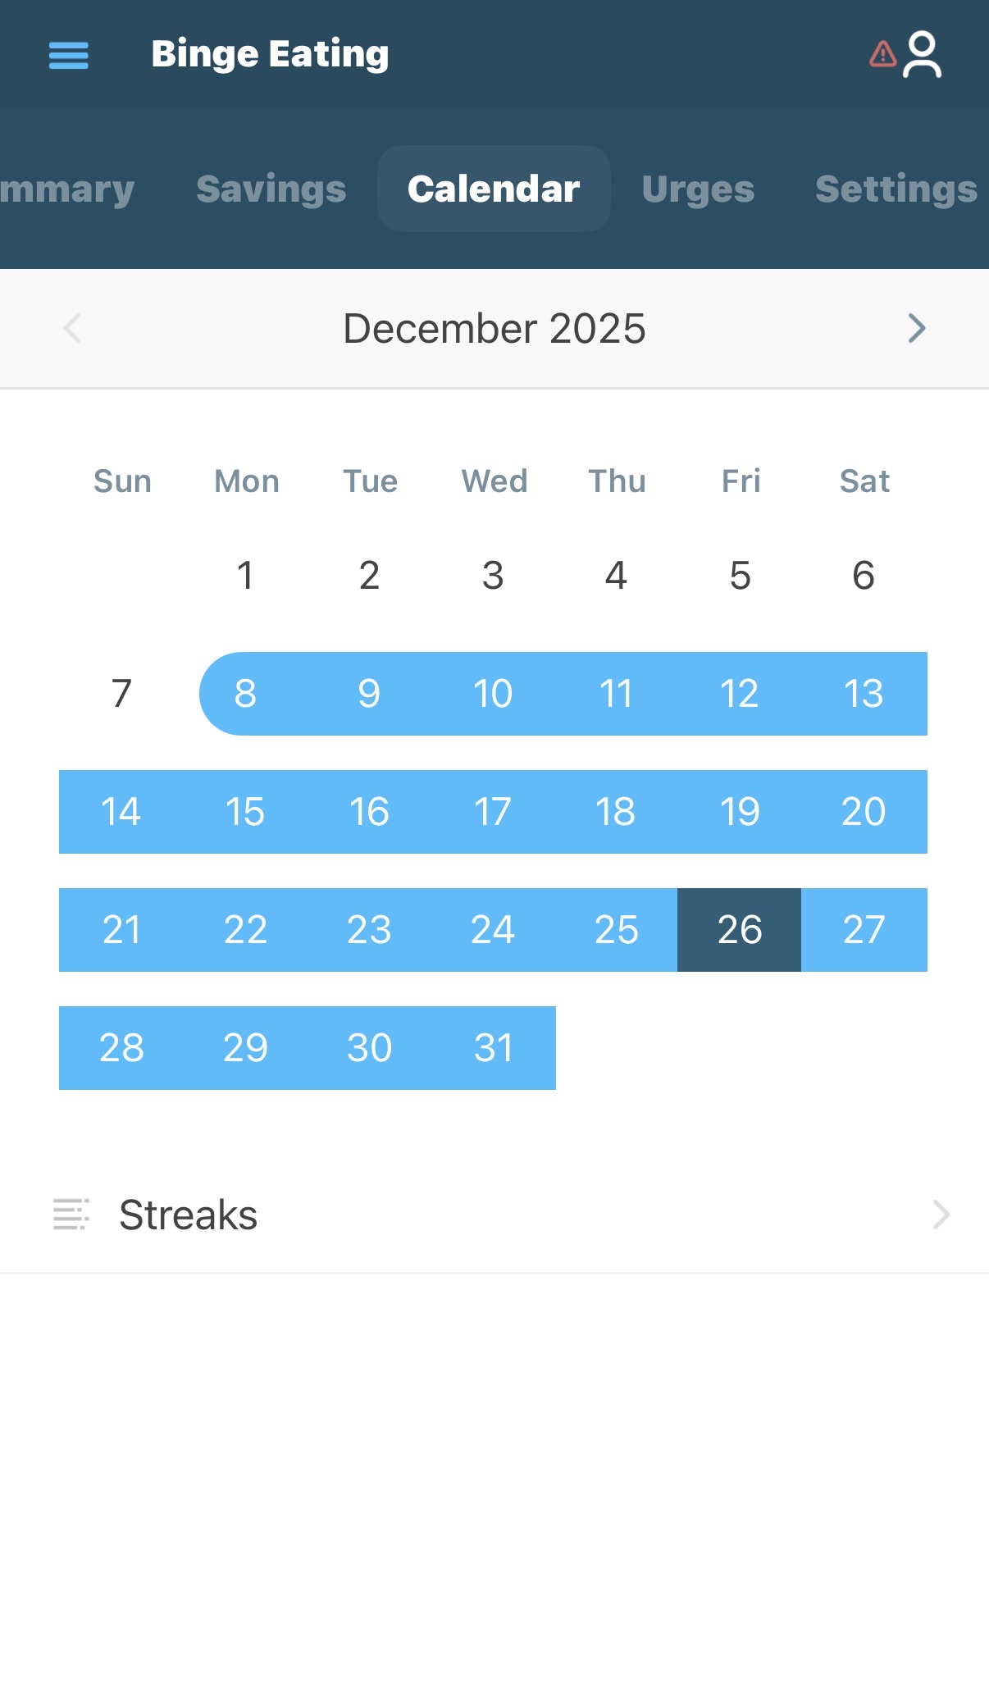Tap unhighlighted day 7

121,694
